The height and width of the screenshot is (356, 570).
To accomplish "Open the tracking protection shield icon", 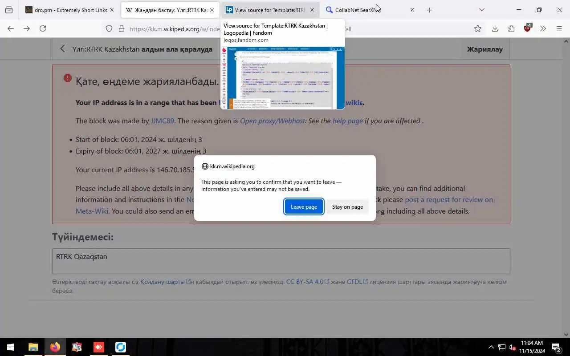I will point(109,29).
